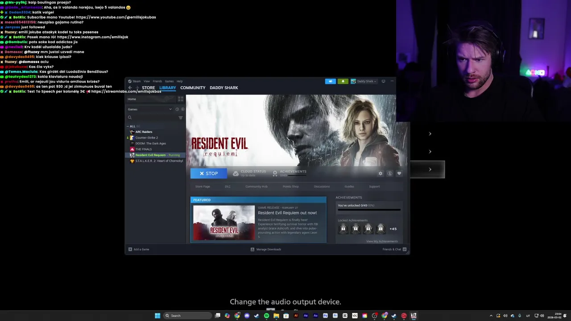
Task: Click View My Achievements
Action: [x=382, y=241]
